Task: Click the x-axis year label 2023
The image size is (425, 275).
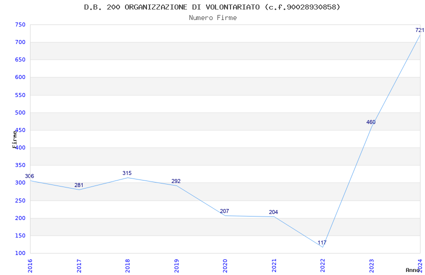Action: click(x=371, y=266)
